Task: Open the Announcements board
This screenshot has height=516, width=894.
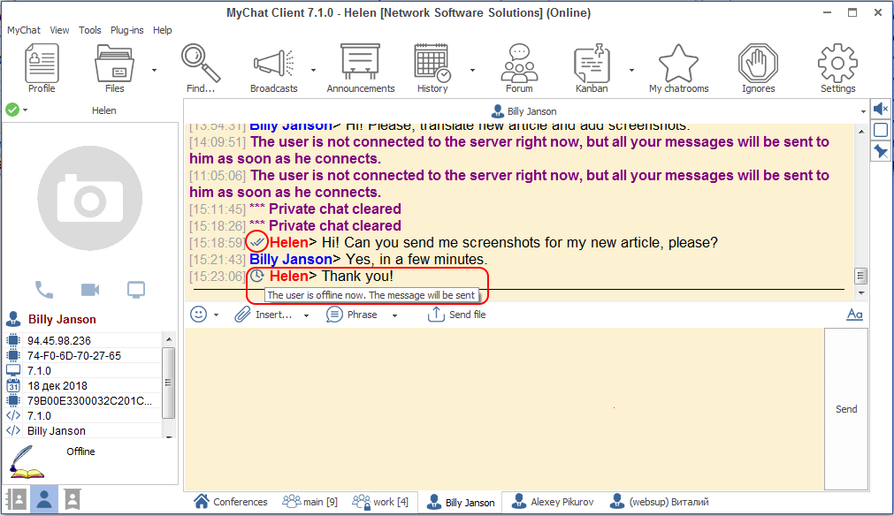Action: [360, 68]
